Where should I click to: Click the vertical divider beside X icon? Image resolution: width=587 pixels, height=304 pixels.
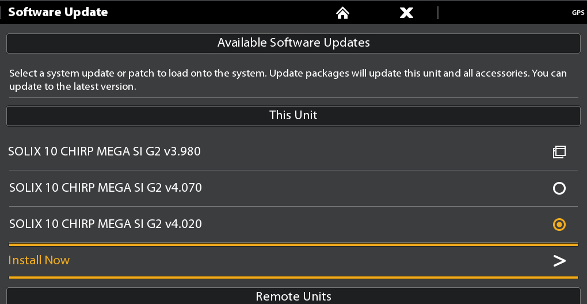pos(437,13)
